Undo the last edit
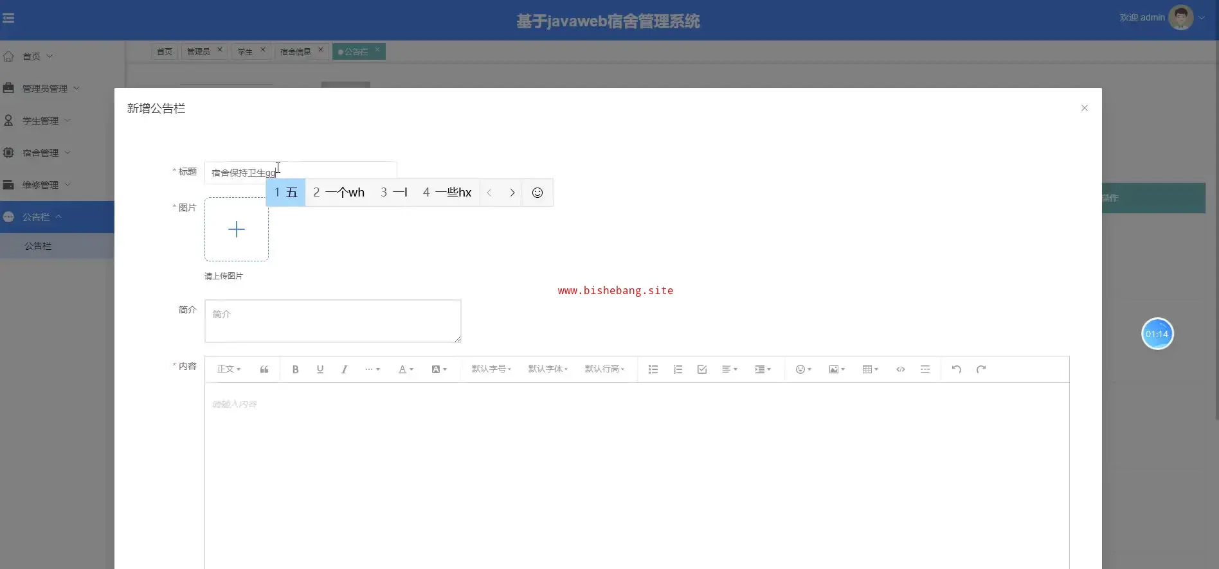The width and height of the screenshot is (1219, 569). coord(957,369)
